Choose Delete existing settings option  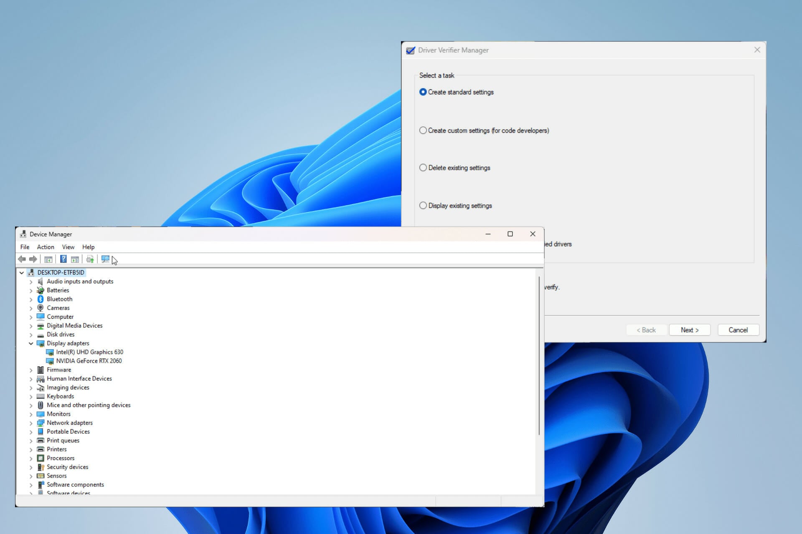423,168
